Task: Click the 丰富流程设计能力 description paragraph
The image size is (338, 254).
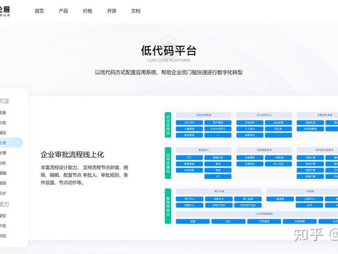Action: 84,175
